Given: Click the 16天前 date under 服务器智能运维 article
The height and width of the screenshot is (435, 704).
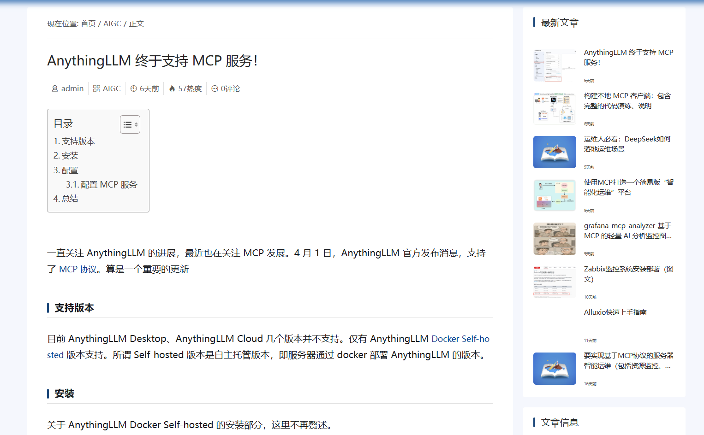Looking at the screenshot, I should [590, 384].
